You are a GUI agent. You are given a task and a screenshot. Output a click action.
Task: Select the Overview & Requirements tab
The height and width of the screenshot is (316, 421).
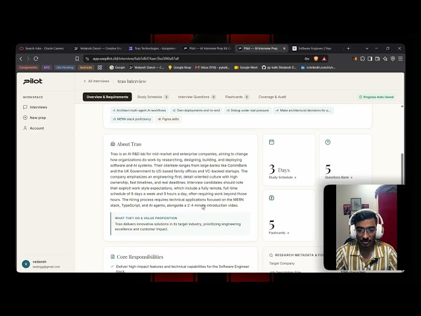tap(107, 97)
